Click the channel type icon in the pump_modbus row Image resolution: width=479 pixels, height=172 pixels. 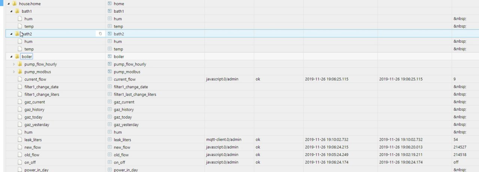click(x=110, y=71)
